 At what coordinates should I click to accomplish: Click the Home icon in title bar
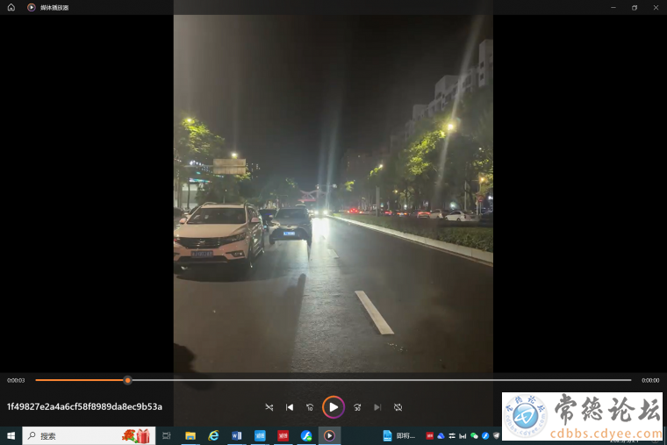(x=11, y=7)
